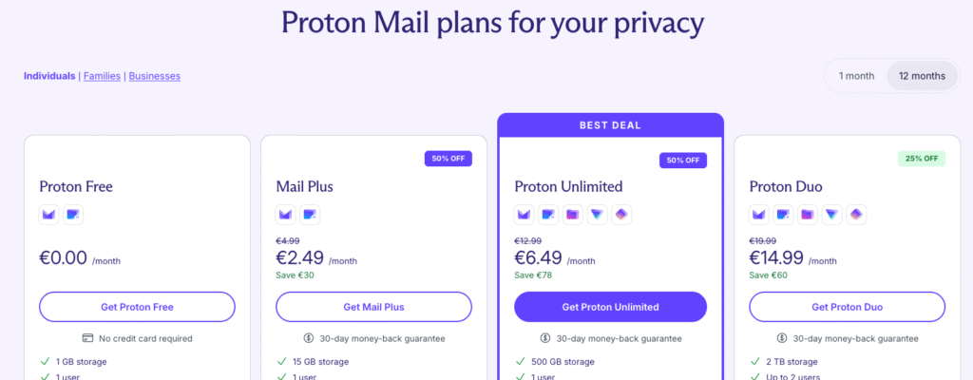Image resolution: width=973 pixels, height=380 pixels.
Task: Click the Calendar icon under Mail Plus
Action: (311, 215)
